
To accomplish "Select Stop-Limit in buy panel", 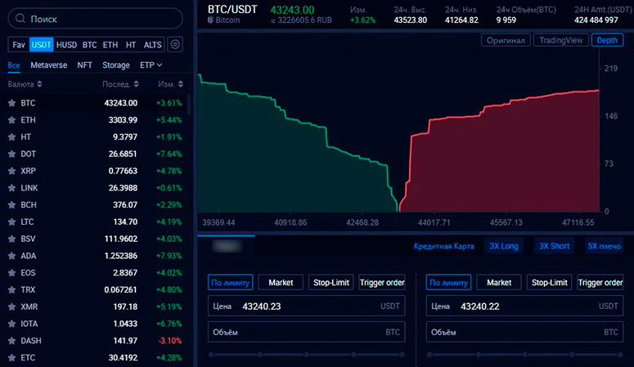I will coord(331,283).
